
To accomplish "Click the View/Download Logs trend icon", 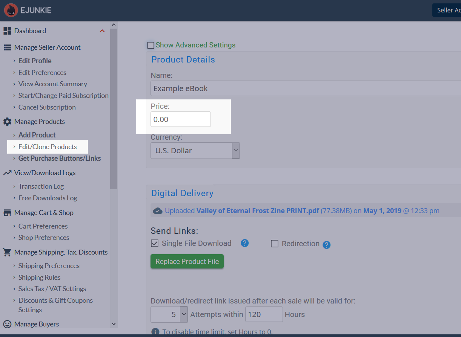I will tap(7, 173).
